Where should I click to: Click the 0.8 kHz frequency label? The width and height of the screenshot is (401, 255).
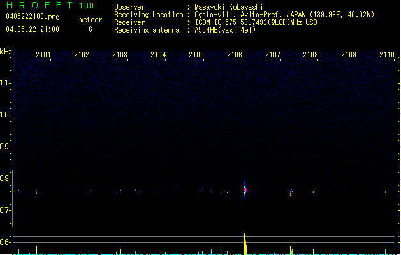click(5, 178)
